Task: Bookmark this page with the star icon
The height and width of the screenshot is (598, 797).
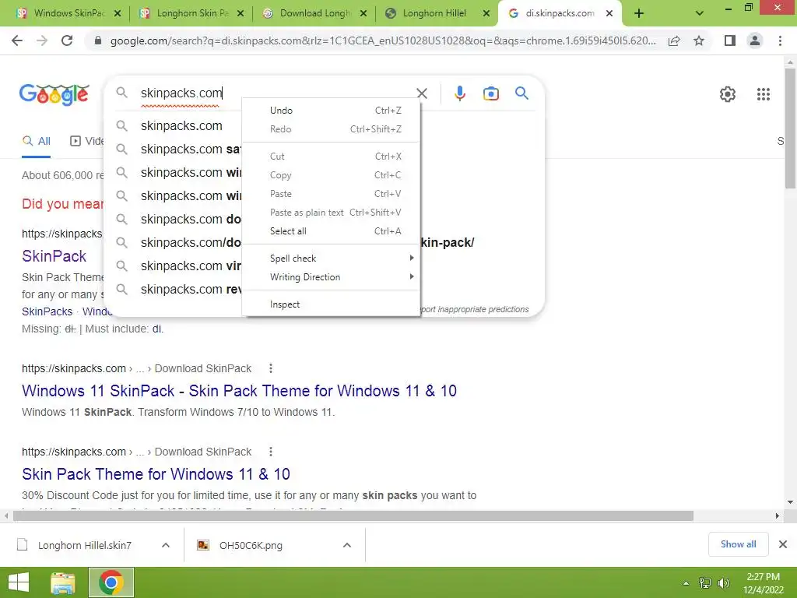Action: tap(699, 40)
